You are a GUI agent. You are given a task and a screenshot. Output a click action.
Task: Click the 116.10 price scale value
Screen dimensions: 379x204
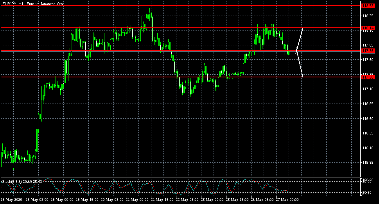pos(368,148)
